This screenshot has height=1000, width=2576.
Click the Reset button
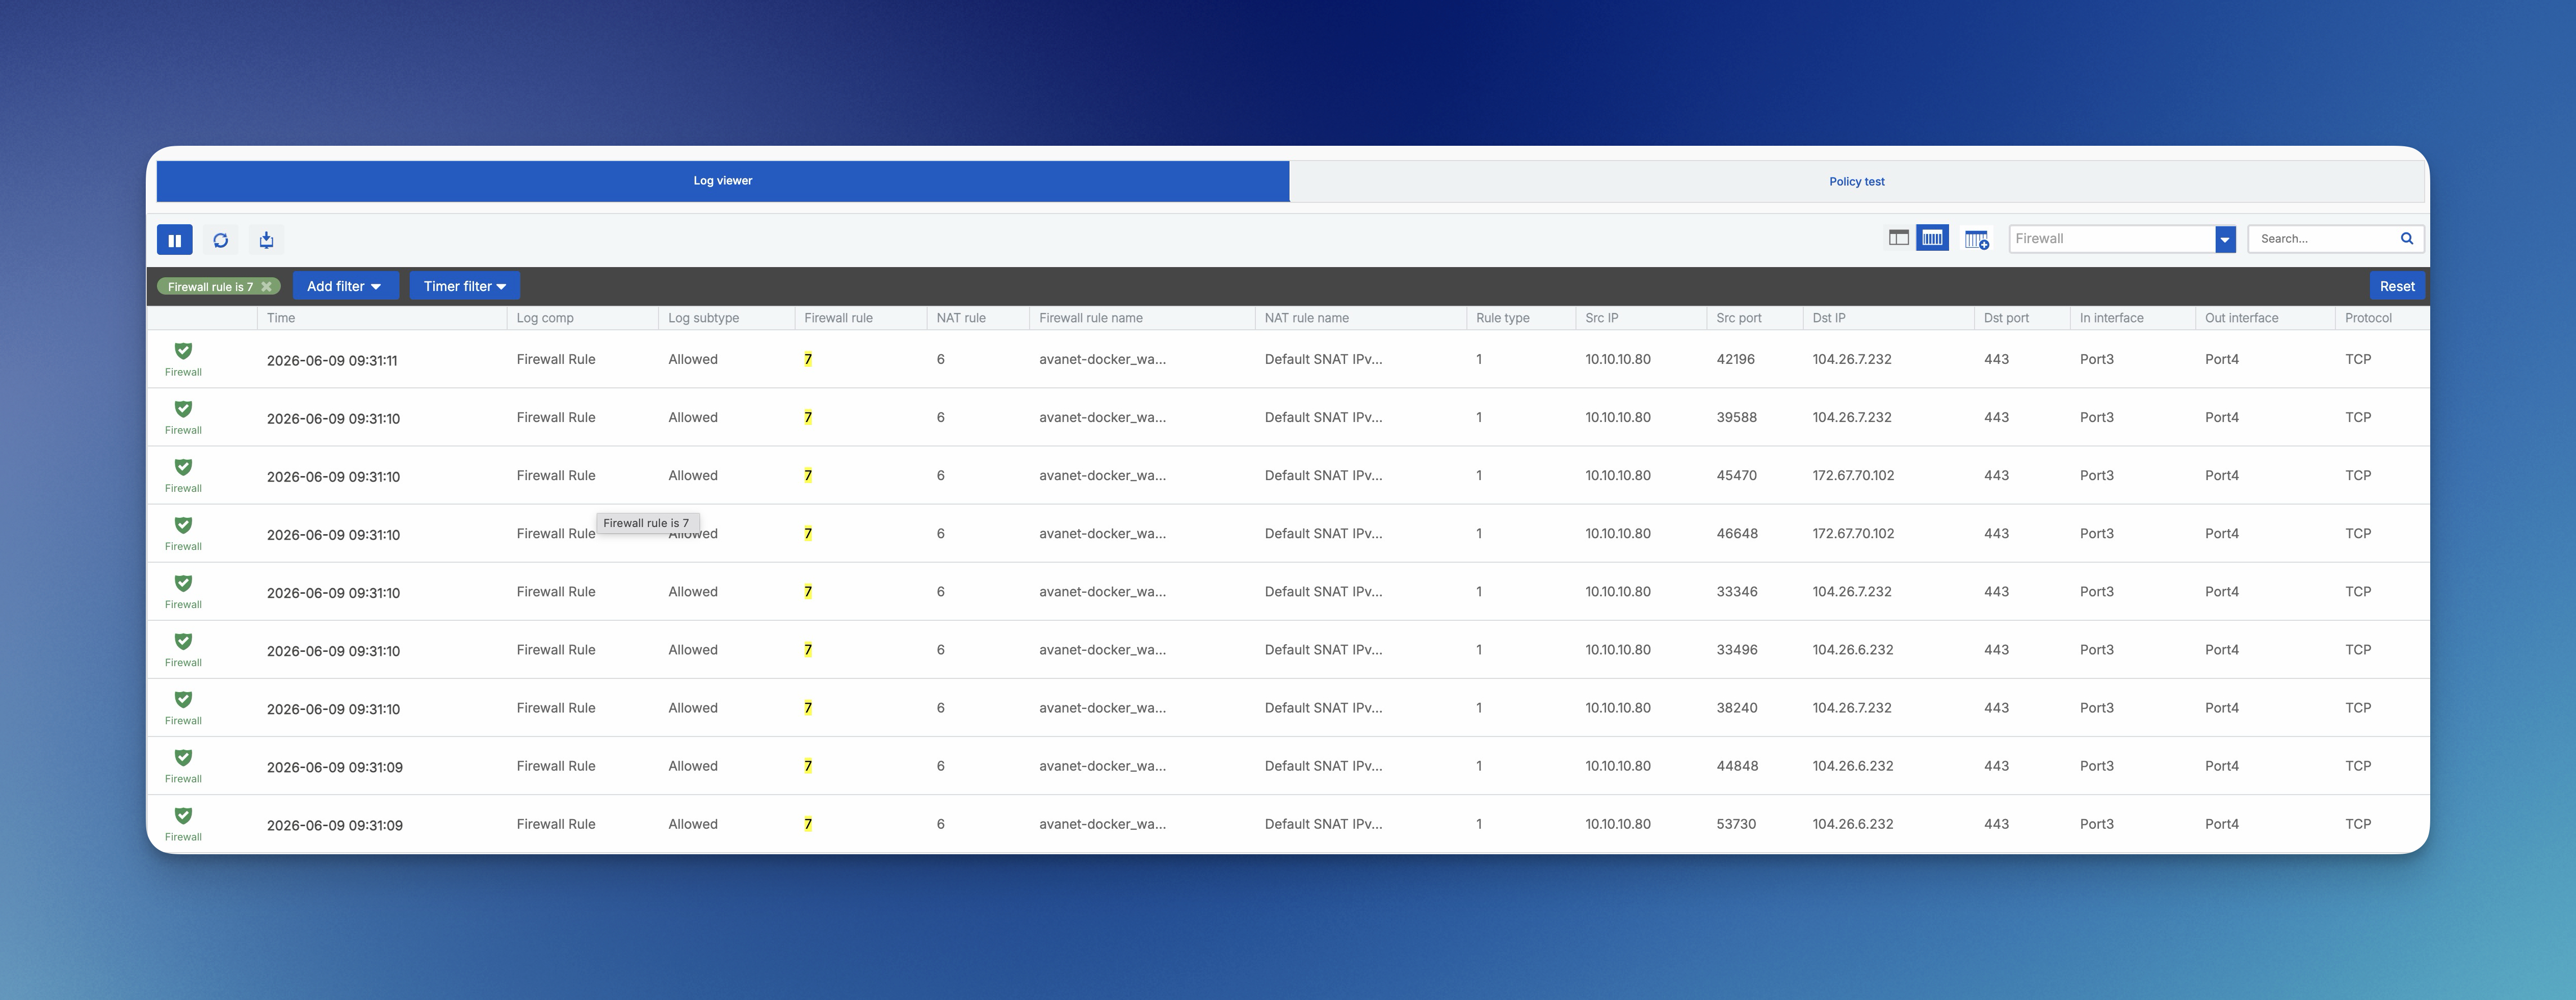pos(2396,286)
